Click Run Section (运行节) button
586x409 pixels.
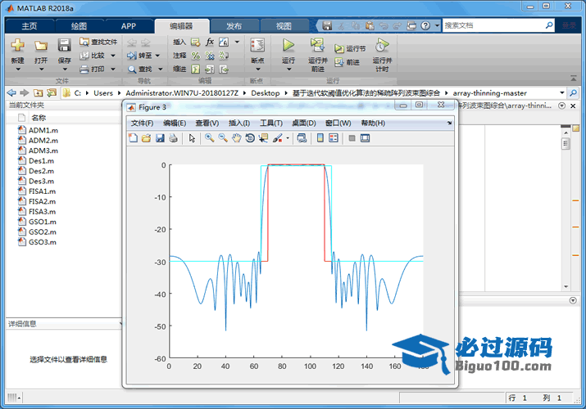coord(350,48)
